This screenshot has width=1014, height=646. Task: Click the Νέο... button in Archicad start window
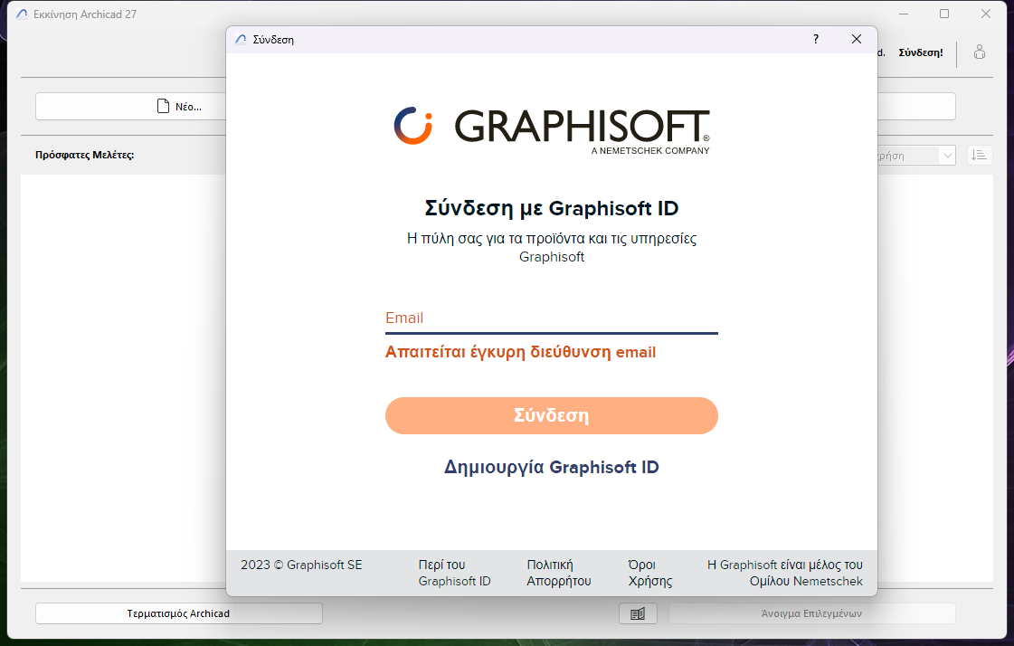click(130, 107)
